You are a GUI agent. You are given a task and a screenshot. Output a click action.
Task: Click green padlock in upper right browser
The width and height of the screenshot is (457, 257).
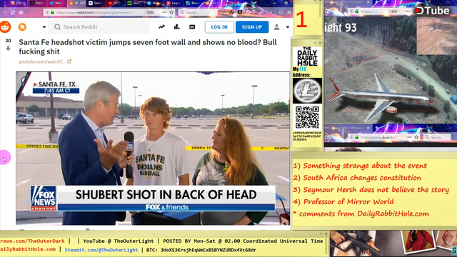point(357,11)
